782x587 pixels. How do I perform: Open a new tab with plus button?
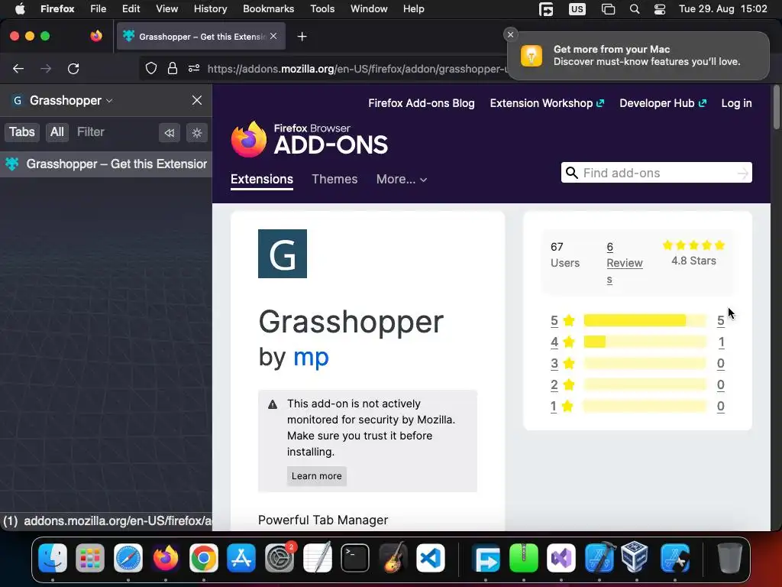(302, 37)
